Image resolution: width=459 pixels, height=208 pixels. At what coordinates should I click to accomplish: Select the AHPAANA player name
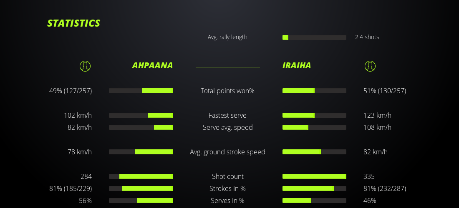tap(152, 66)
